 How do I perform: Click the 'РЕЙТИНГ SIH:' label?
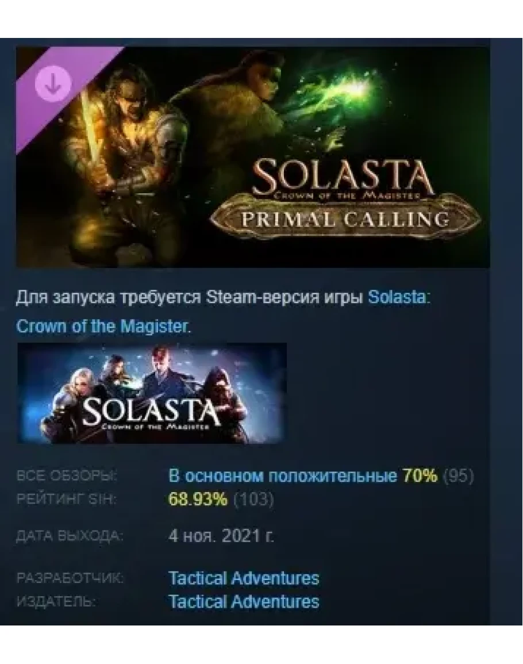coord(66,499)
